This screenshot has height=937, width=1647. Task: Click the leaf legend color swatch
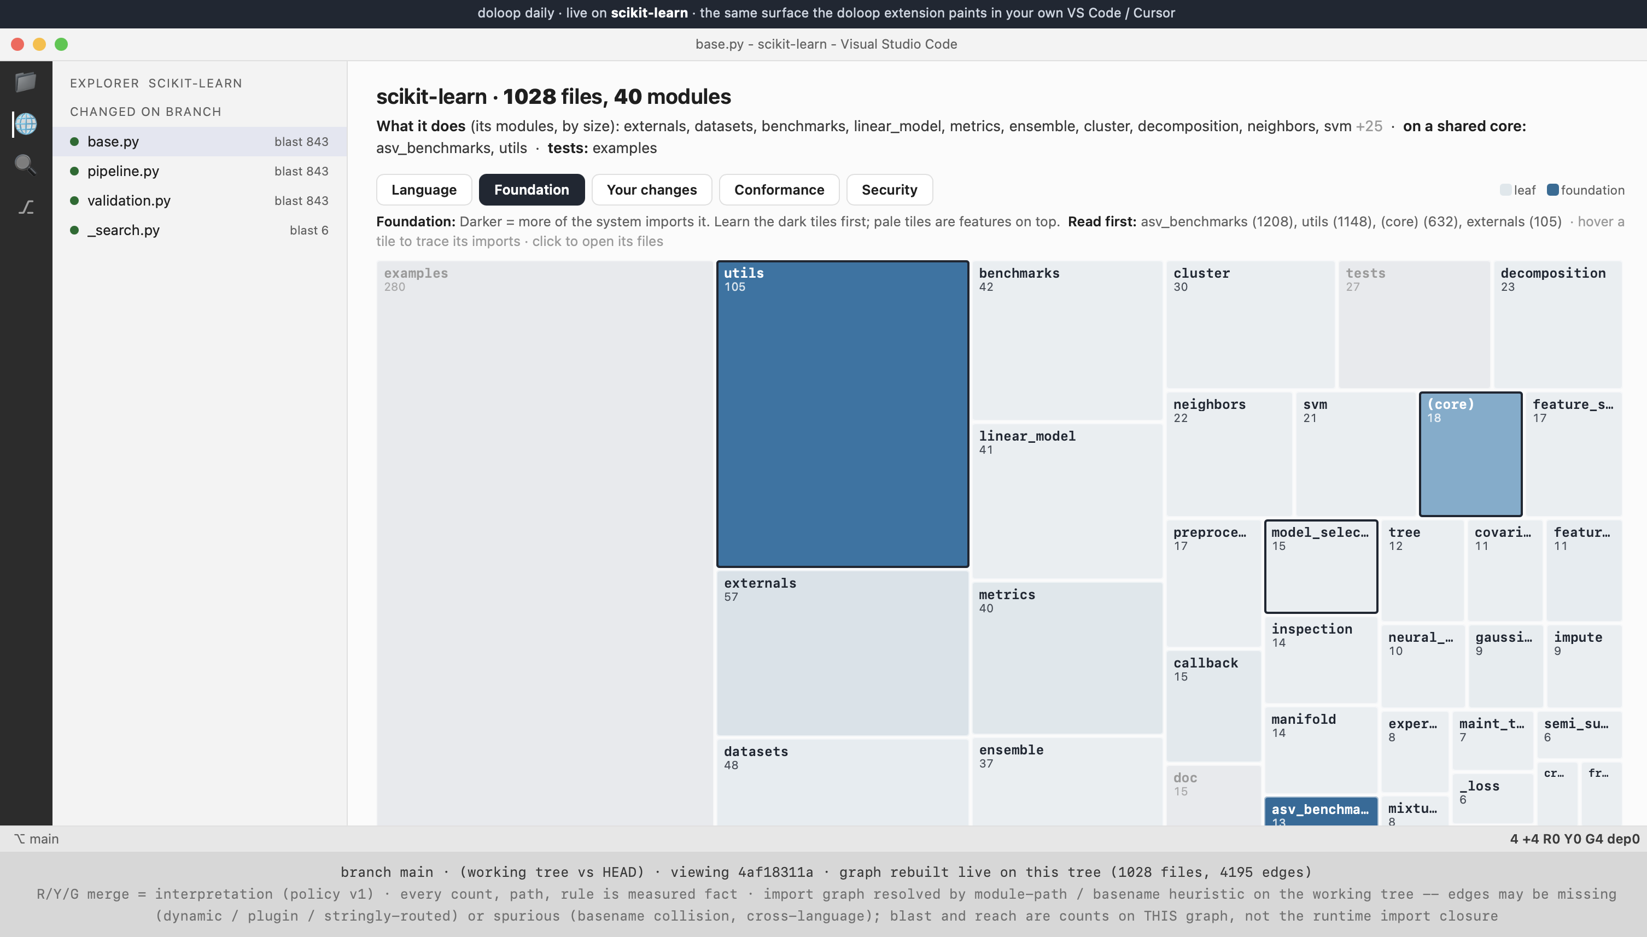tap(1505, 190)
